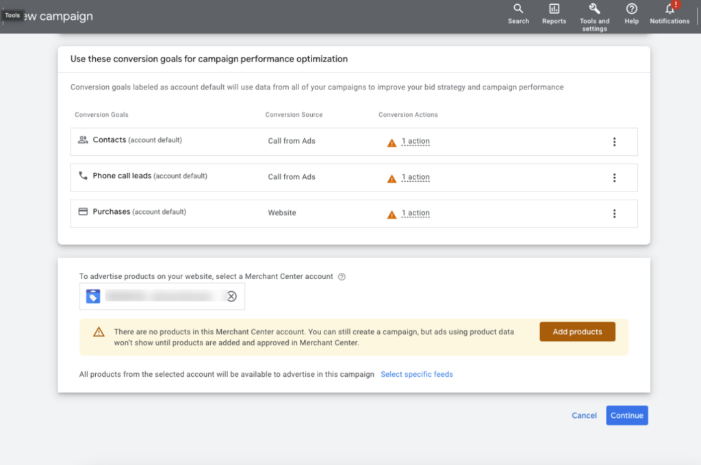The height and width of the screenshot is (465, 701).
Task: Click warning icon in Purchases row
Action: (392, 214)
